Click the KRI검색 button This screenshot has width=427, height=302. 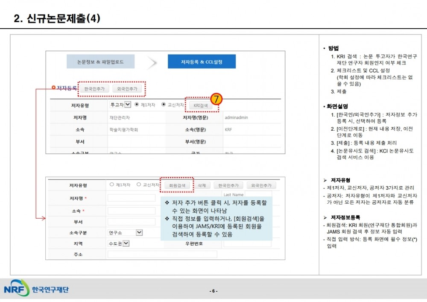[x=201, y=106]
